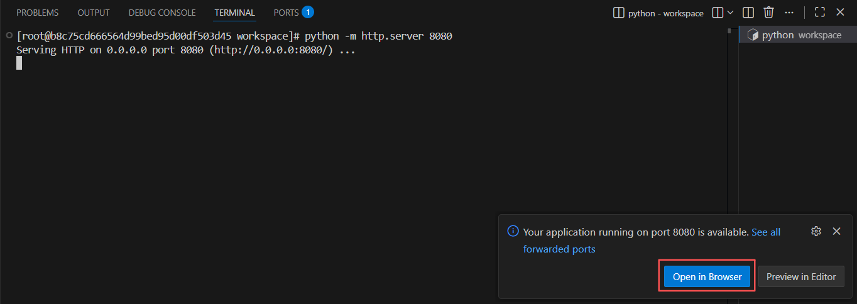Switch to the PROBLEMS tab
This screenshot has height=304, width=857.
[x=37, y=13]
